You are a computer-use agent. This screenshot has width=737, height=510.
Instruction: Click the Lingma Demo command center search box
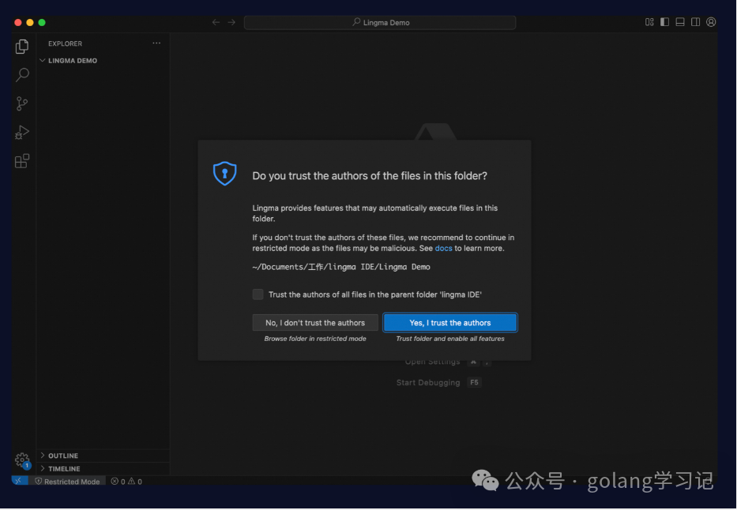click(380, 23)
